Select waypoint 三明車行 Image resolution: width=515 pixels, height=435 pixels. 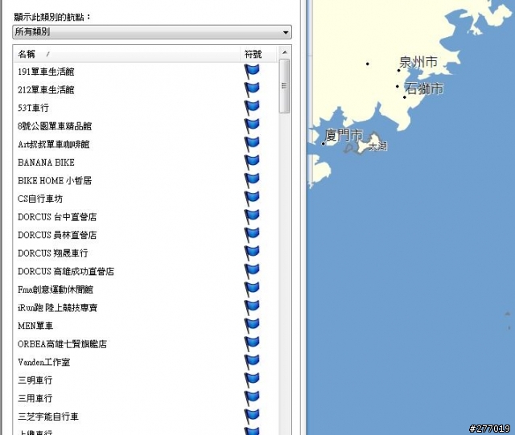pos(35,380)
